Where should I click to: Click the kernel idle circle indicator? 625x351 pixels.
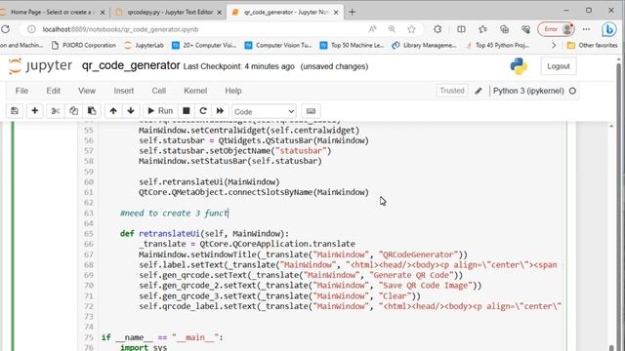tap(573, 91)
